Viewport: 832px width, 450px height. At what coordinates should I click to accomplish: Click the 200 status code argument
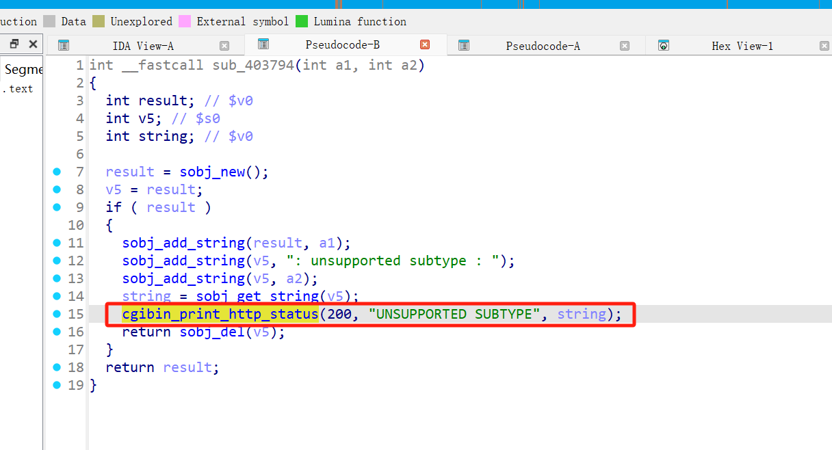(339, 314)
